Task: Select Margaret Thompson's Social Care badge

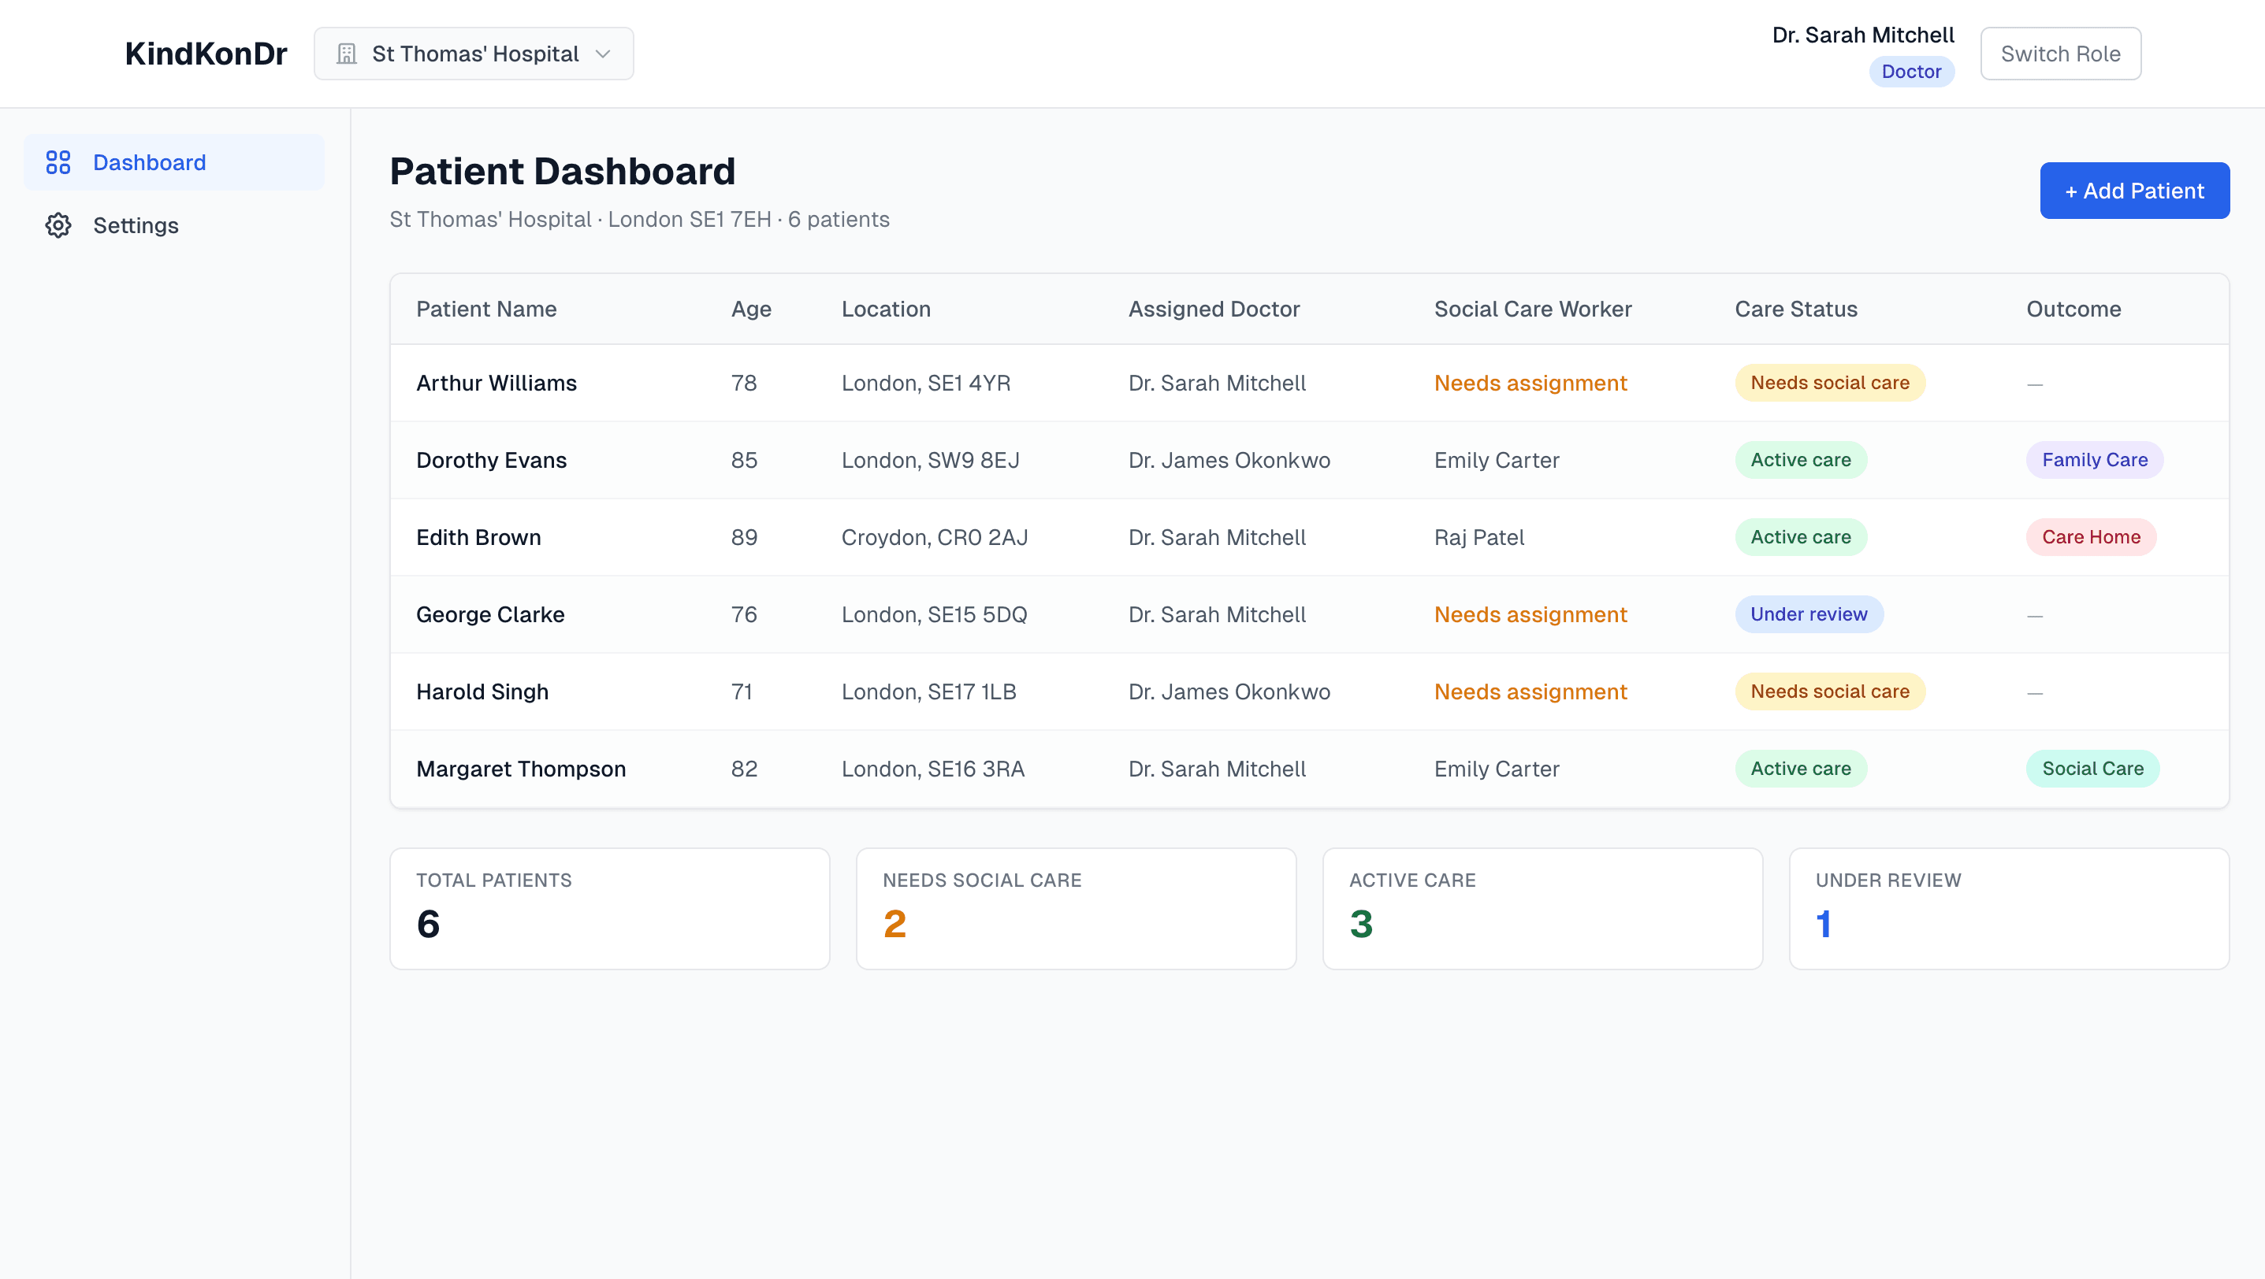Action: 2092,769
